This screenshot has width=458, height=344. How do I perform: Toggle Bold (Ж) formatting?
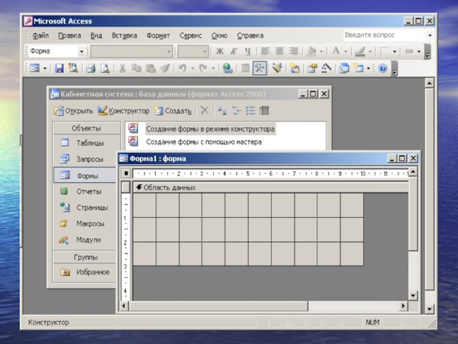(220, 51)
